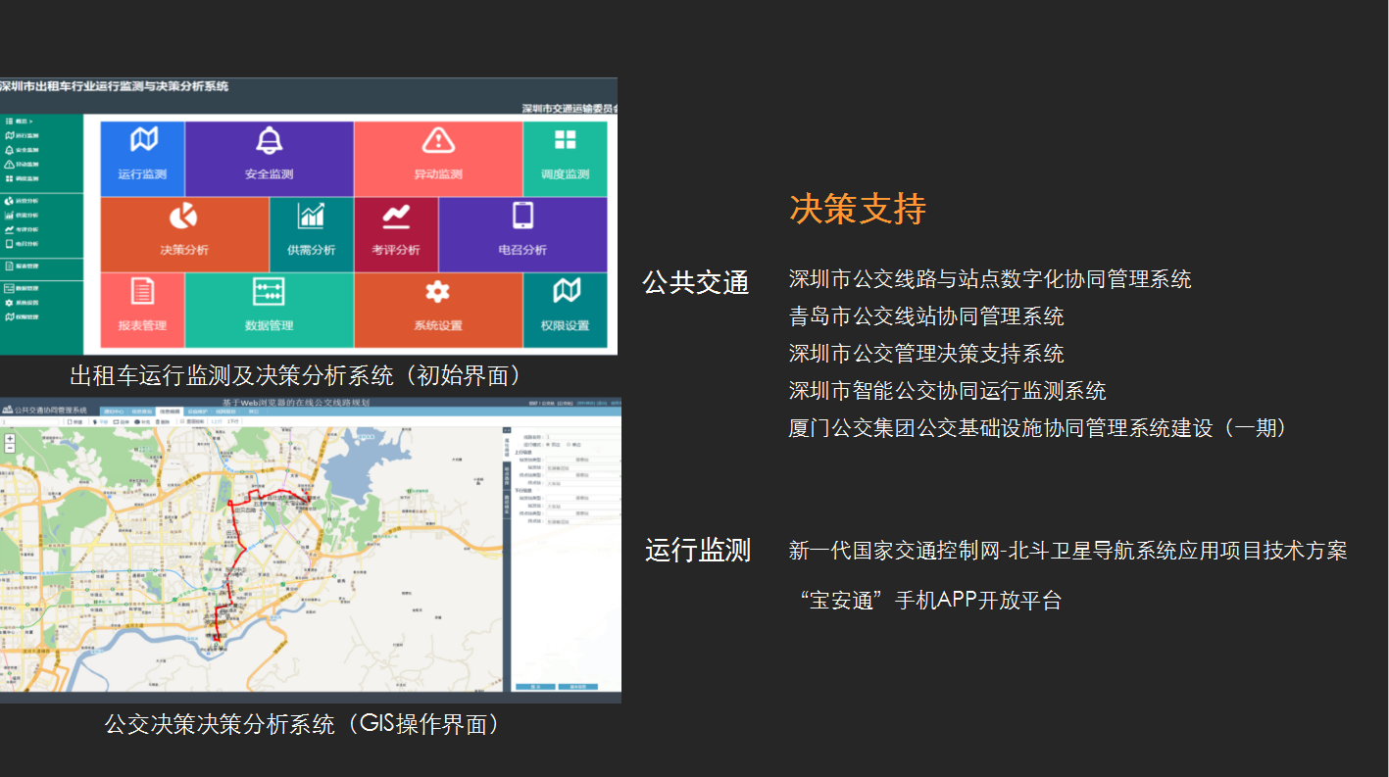Open the 运行监测 map tile

pyautogui.click(x=142, y=159)
